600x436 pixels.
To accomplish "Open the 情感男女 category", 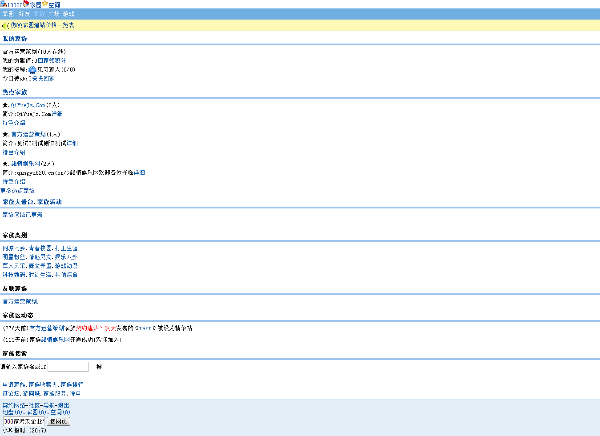I will (x=40, y=257).
